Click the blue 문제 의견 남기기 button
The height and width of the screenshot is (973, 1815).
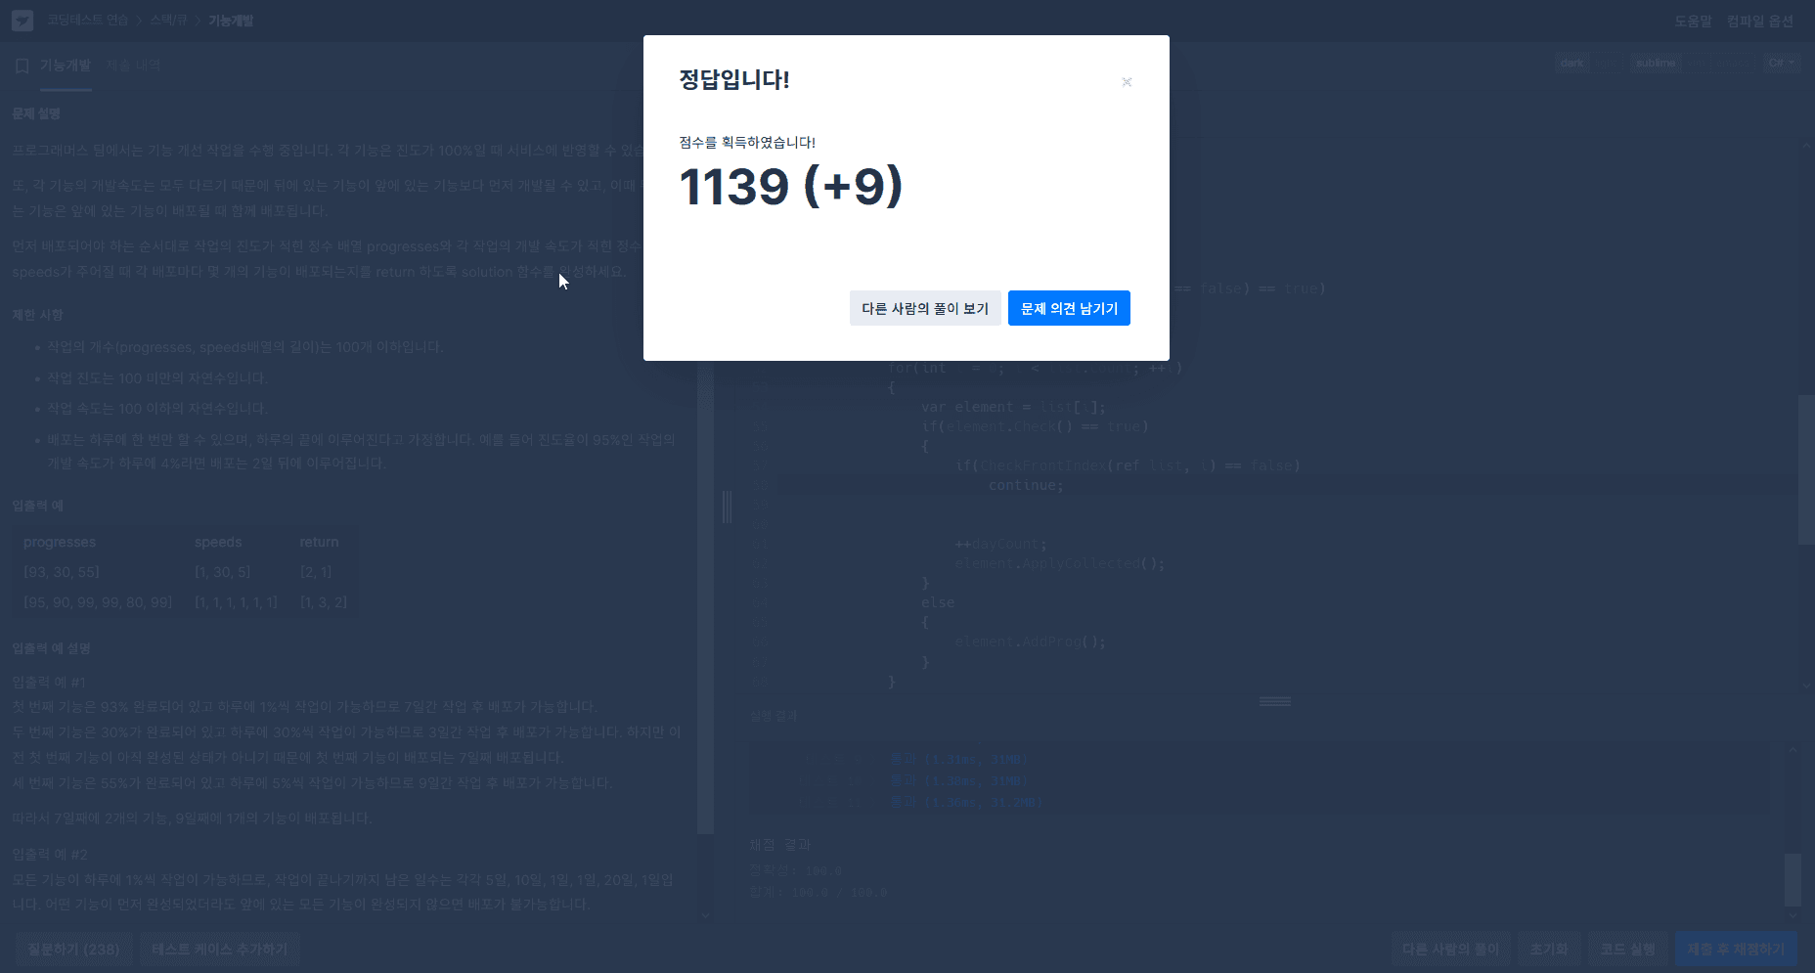(1069, 308)
